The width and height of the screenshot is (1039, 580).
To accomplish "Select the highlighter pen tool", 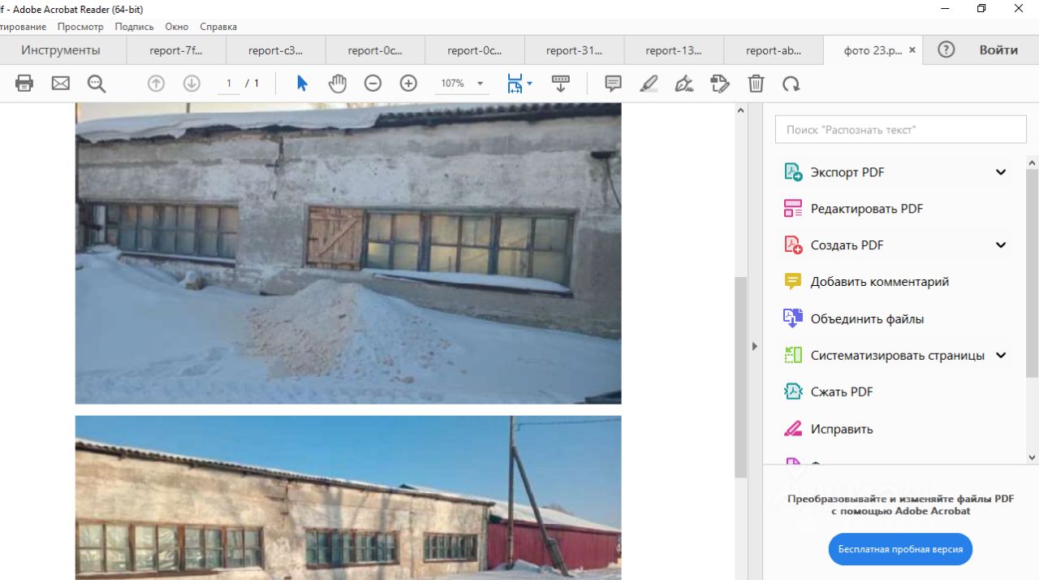I will [649, 83].
